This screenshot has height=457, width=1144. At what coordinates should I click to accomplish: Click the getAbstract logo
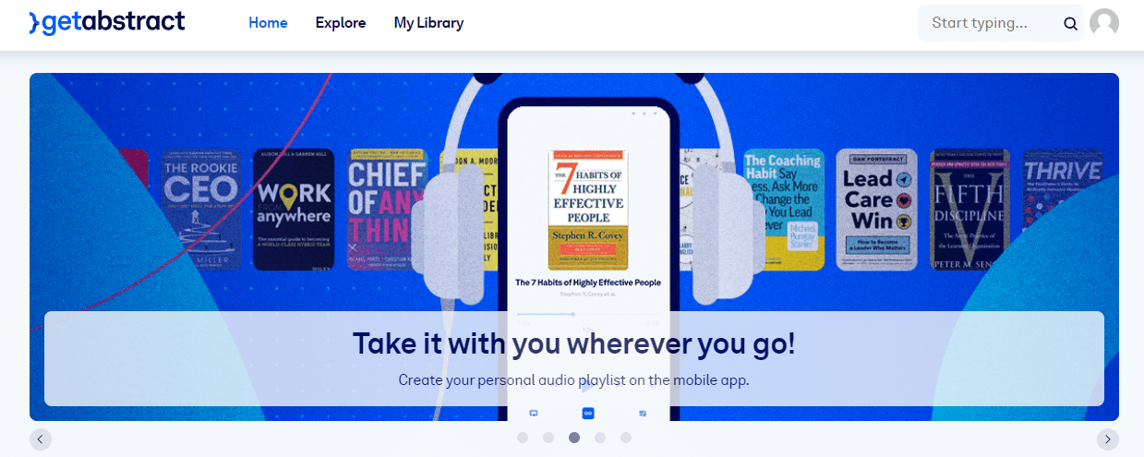coord(107,22)
